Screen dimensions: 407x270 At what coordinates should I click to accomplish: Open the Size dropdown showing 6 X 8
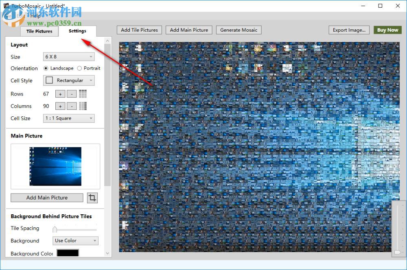tap(69, 57)
